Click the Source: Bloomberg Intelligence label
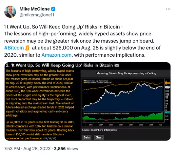The height and width of the screenshot is (156, 175). click(x=99, y=130)
